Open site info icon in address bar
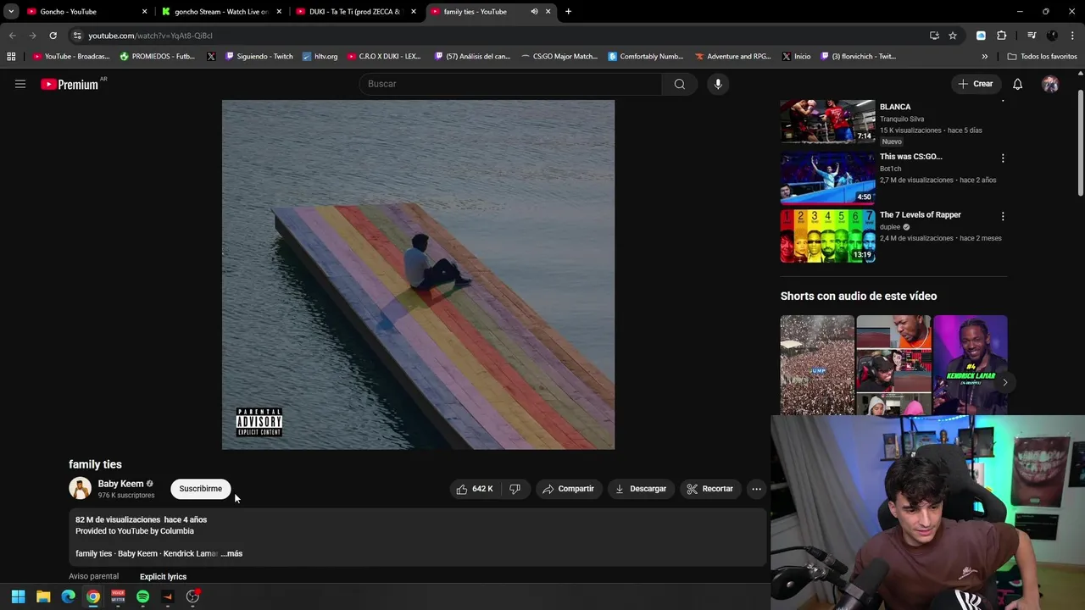Viewport: 1085px width, 610px height. (x=77, y=36)
